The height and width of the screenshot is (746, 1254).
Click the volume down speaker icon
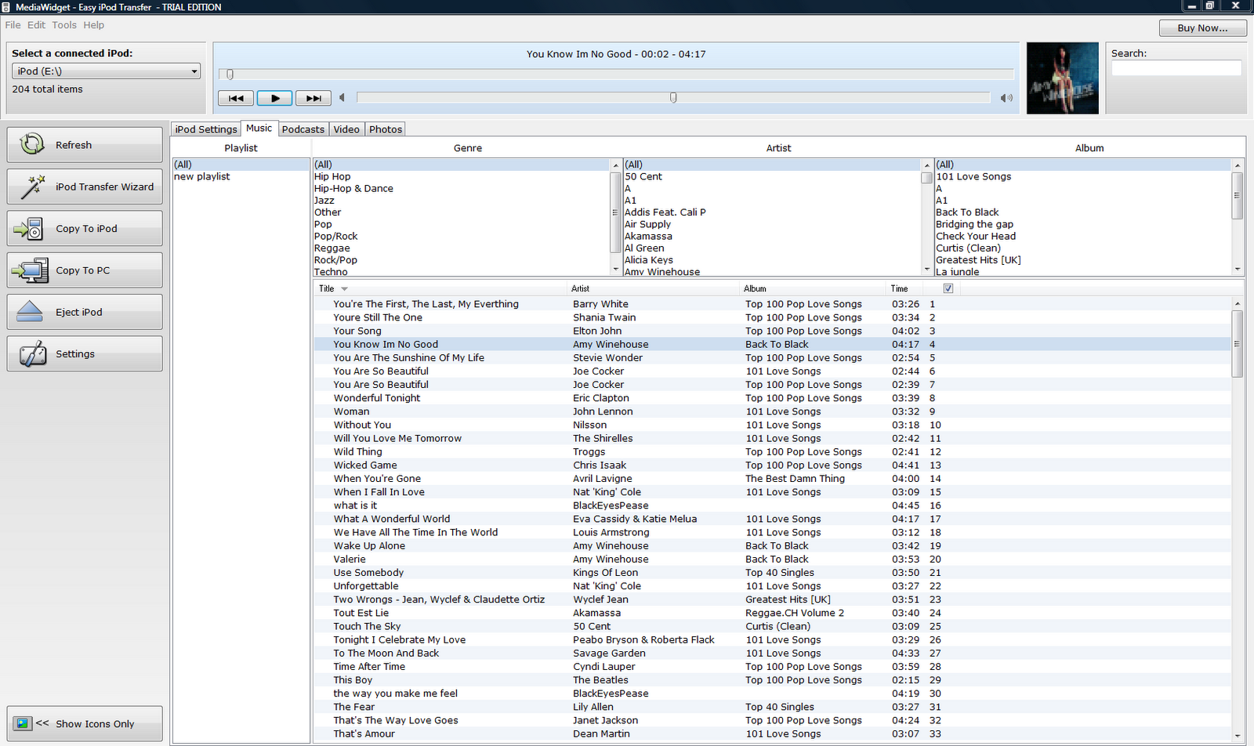[x=342, y=98]
